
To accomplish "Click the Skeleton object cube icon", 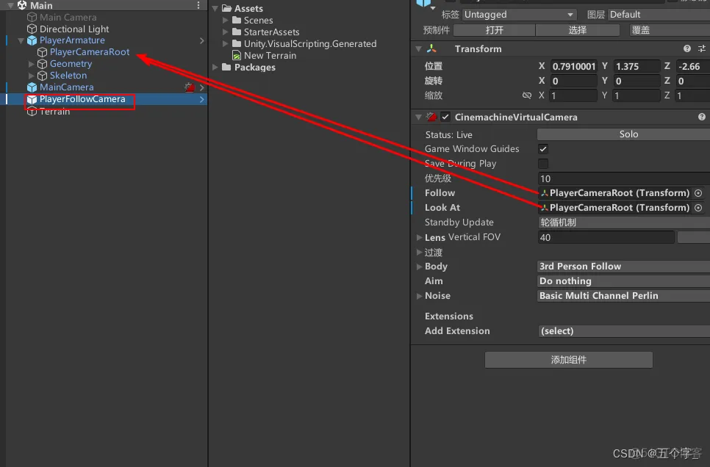I will 42,76.
